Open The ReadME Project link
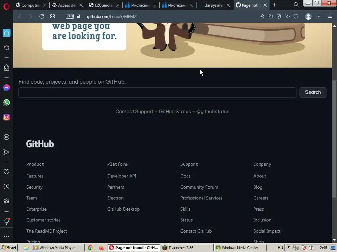The height and width of the screenshot is (252, 337). pos(47,231)
